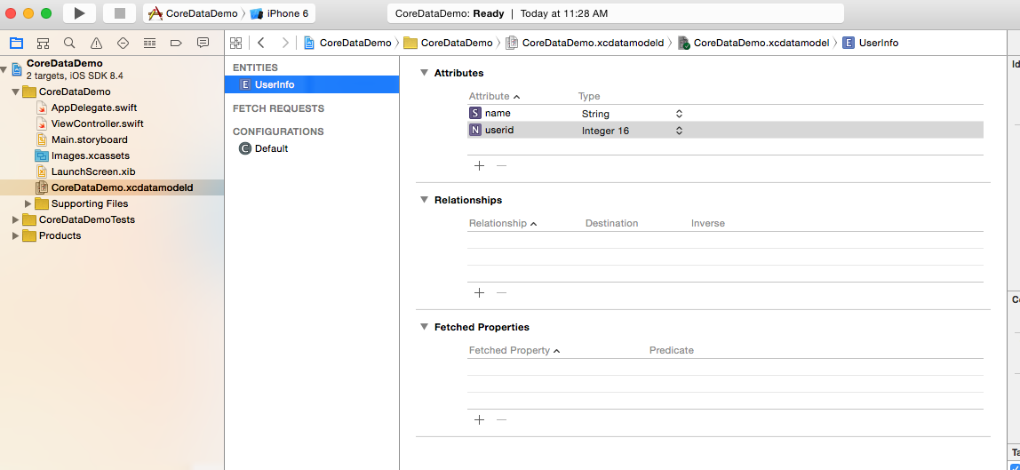The width and height of the screenshot is (1020, 470).
Task: Click the CoreDataDemo Ready status display
Action: click(x=616, y=13)
